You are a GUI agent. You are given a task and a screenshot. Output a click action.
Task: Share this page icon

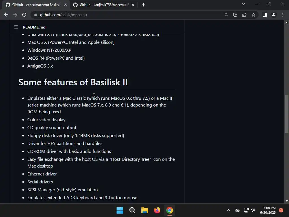pyautogui.click(x=244, y=15)
